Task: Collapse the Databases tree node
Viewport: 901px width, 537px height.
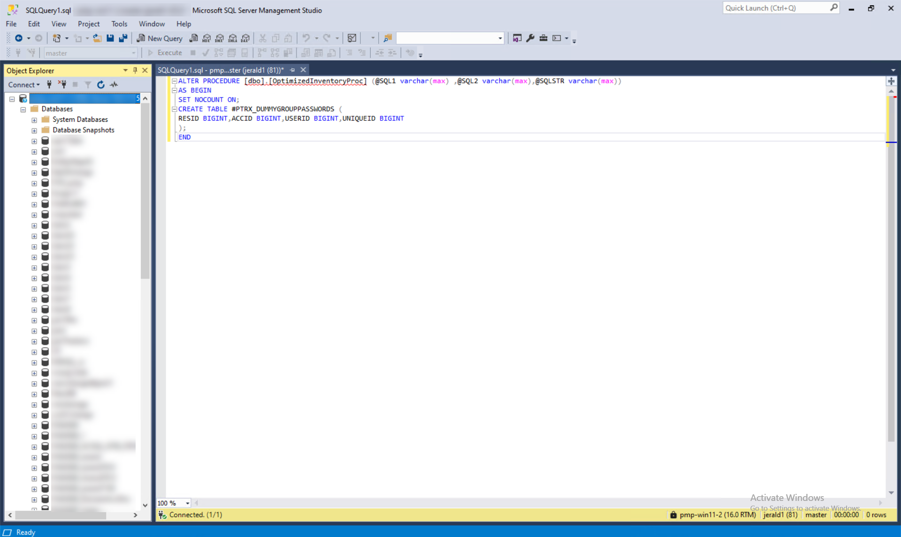Action: [23, 109]
